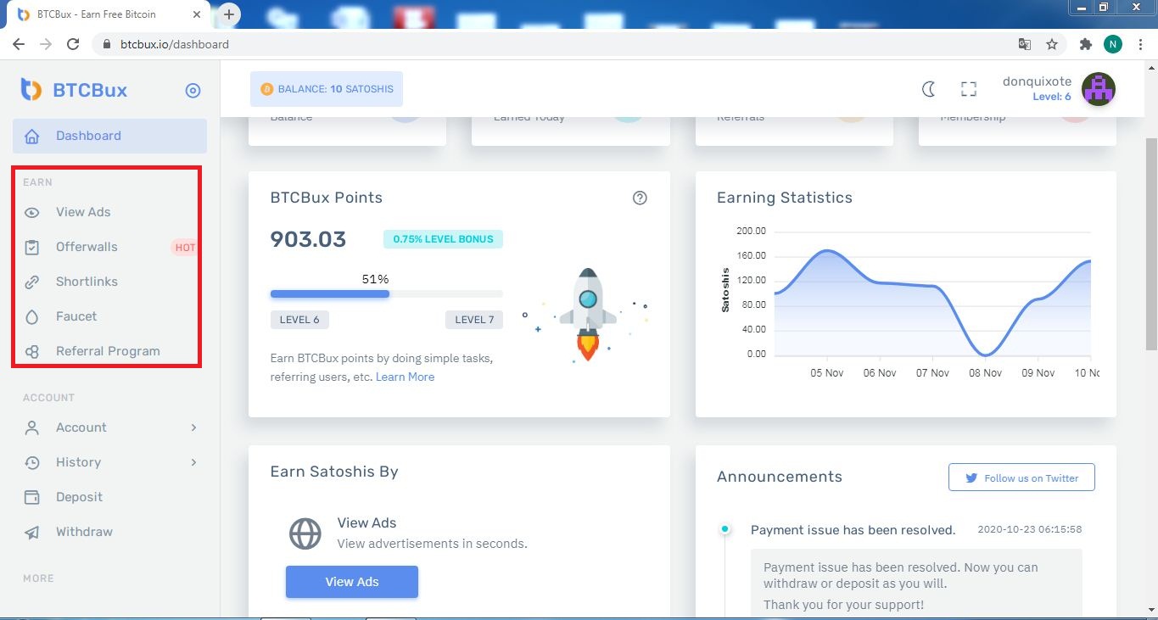Viewport: 1158px width, 620px height.
Task: Click the Account label in the sidebar
Action: [x=81, y=427]
